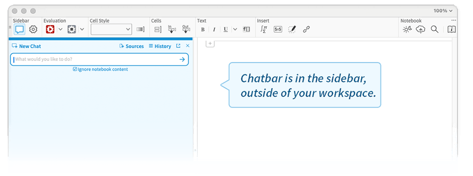Expand the evaluate options dropdown arrow
Image resolution: width=473 pixels, height=176 pixels.
tap(60, 29)
